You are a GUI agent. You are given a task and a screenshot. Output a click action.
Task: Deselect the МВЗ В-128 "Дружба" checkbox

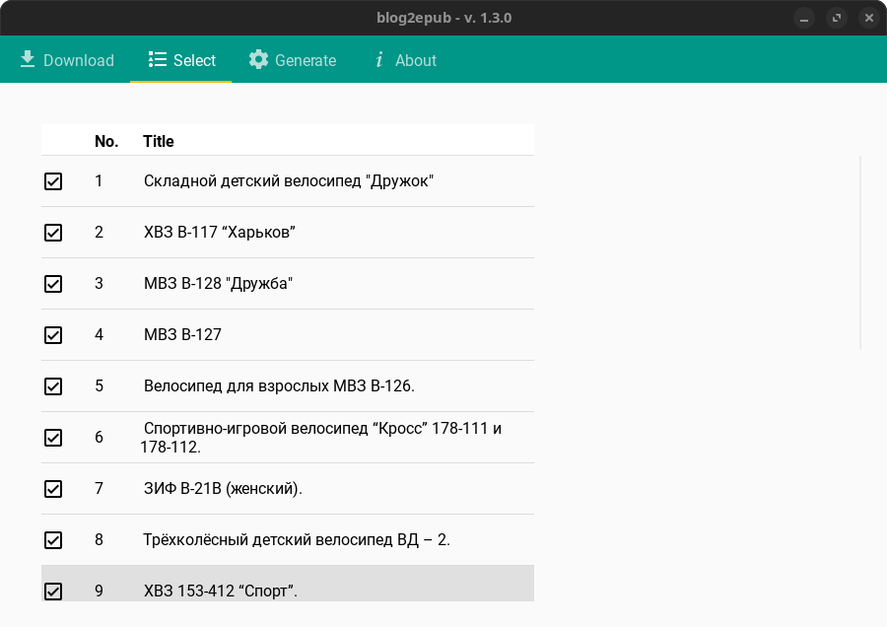pyautogui.click(x=53, y=284)
